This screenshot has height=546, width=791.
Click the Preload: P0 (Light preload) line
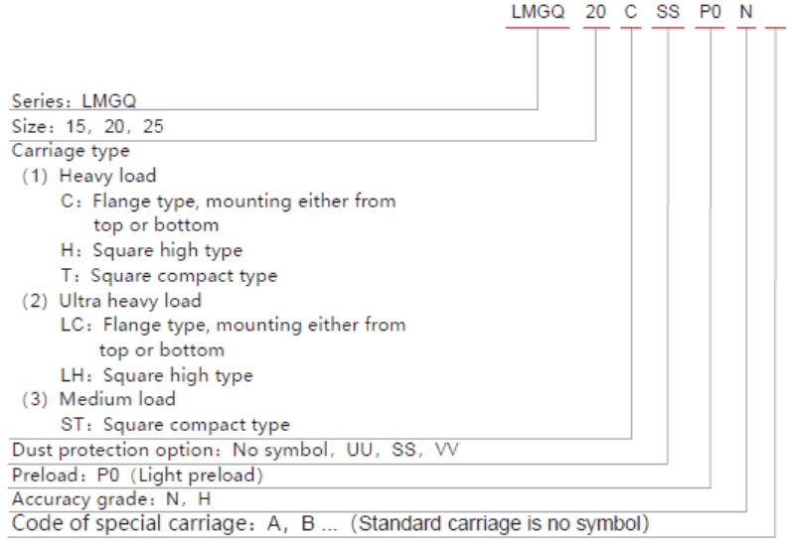[x=136, y=475]
